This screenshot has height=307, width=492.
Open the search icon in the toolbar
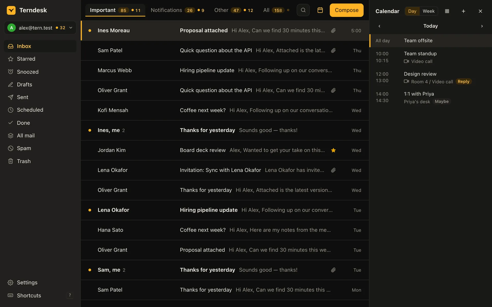303,10
